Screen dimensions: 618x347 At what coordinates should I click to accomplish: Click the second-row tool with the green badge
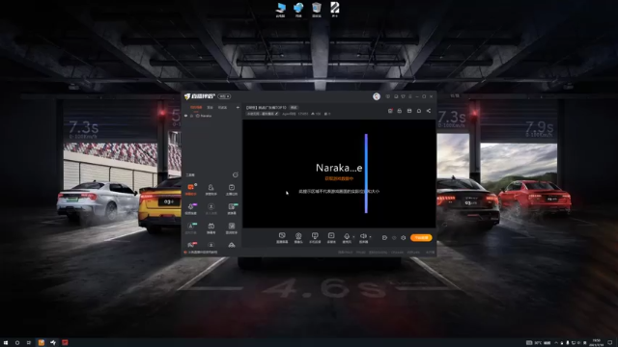(x=232, y=208)
